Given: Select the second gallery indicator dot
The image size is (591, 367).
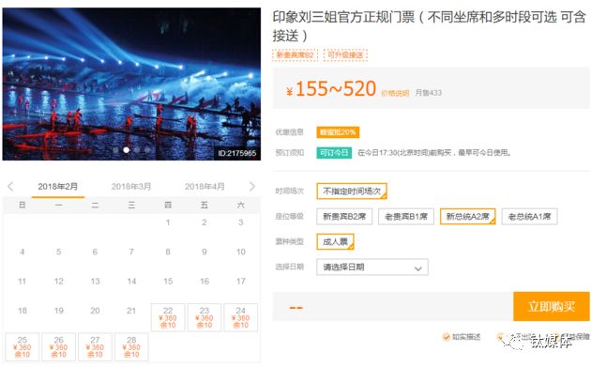Looking at the screenshot, I should (x=127, y=150).
